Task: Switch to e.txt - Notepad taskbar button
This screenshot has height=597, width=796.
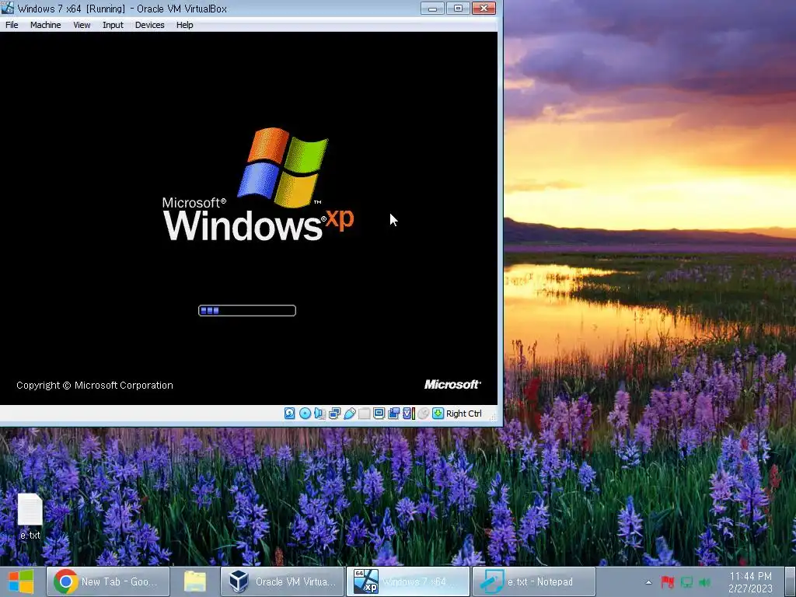Action: pyautogui.click(x=533, y=581)
